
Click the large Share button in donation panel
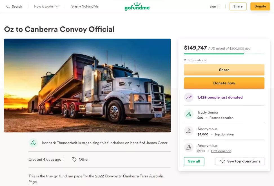coord(224,70)
